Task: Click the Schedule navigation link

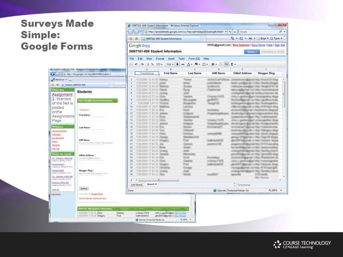Action: coord(56,135)
